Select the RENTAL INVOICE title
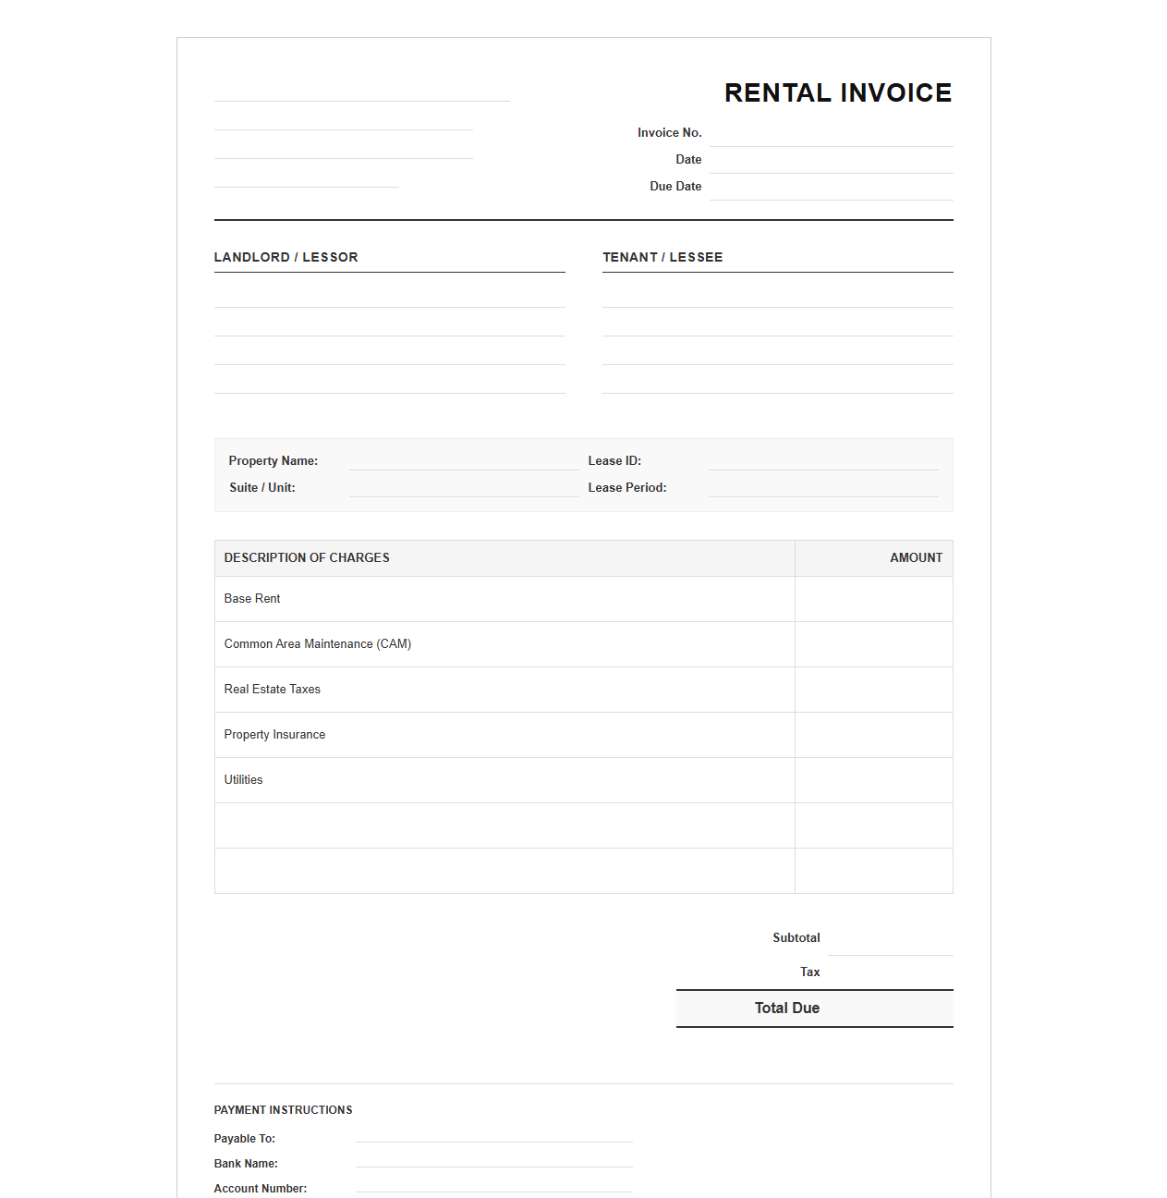1167x1198 pixels. pyautogui.click(x=838, y=92)
